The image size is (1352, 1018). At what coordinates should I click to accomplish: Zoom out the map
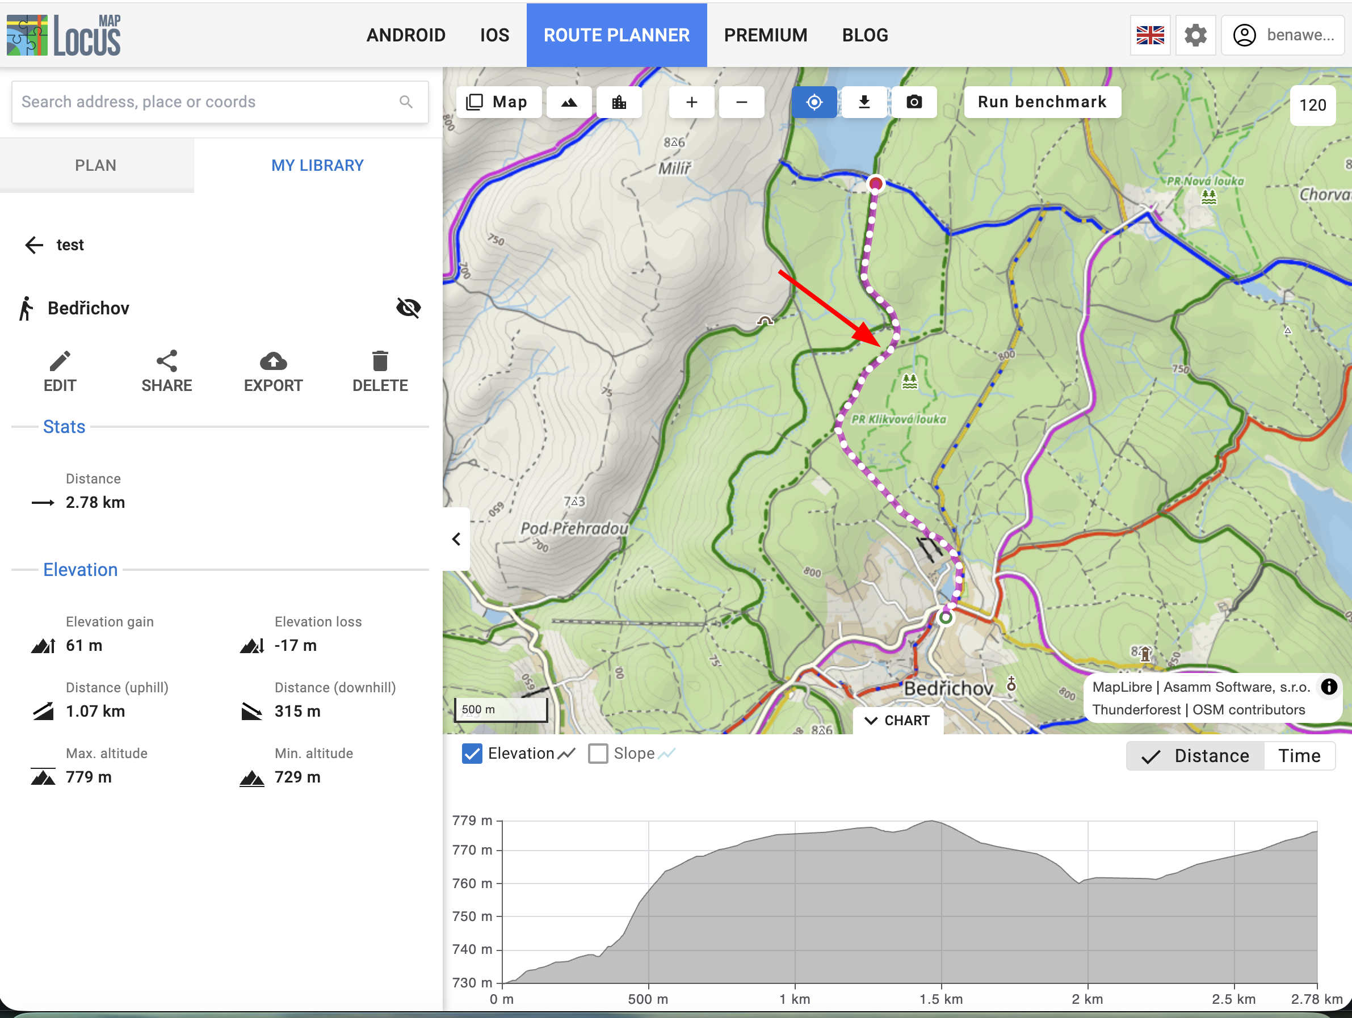[741, 102]
